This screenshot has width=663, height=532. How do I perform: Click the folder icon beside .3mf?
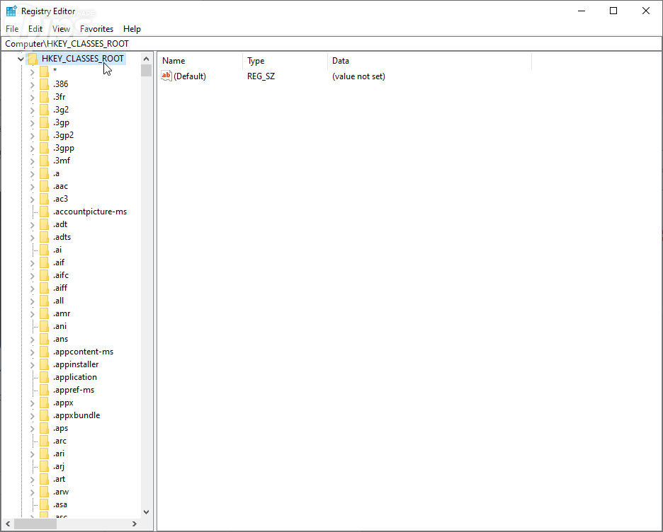tap(44, 161)
